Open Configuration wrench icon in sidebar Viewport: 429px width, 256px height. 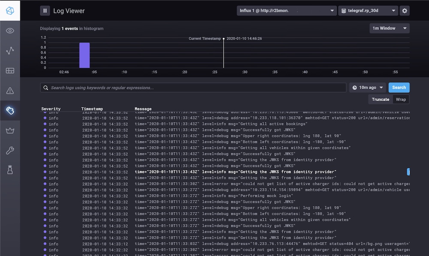(x=10, y=150)
